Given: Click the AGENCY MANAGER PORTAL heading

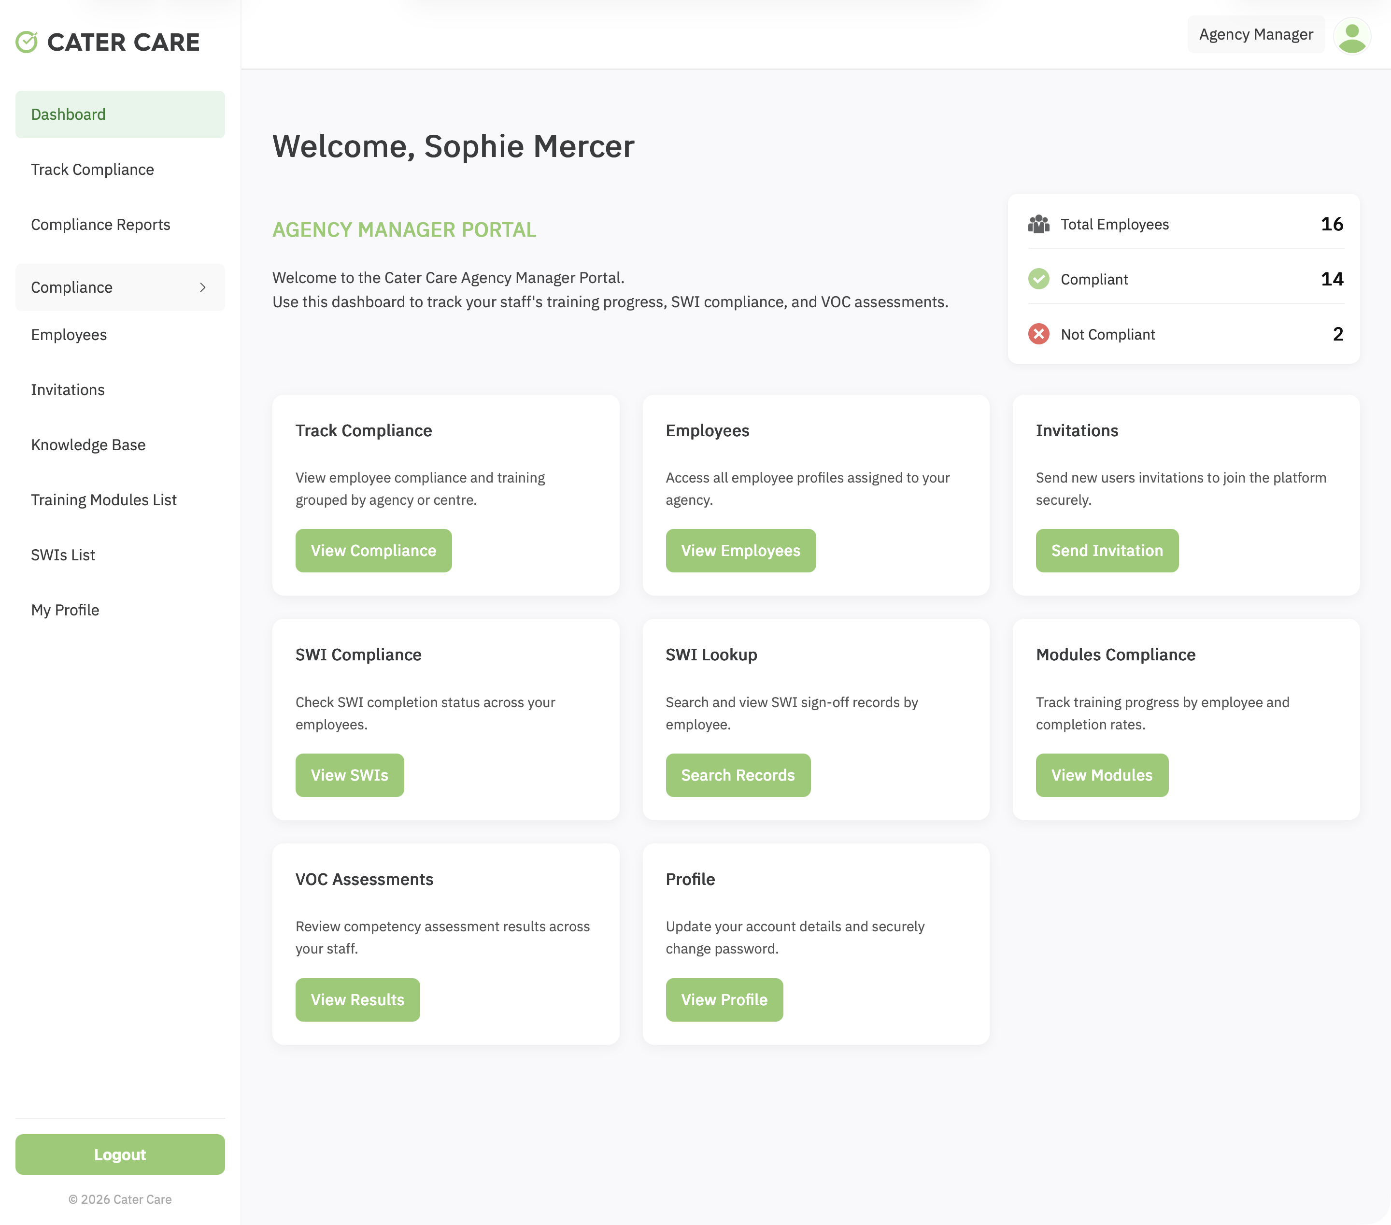Looking at the screenshot, I should pyautogui.click(x=404, y=230).
